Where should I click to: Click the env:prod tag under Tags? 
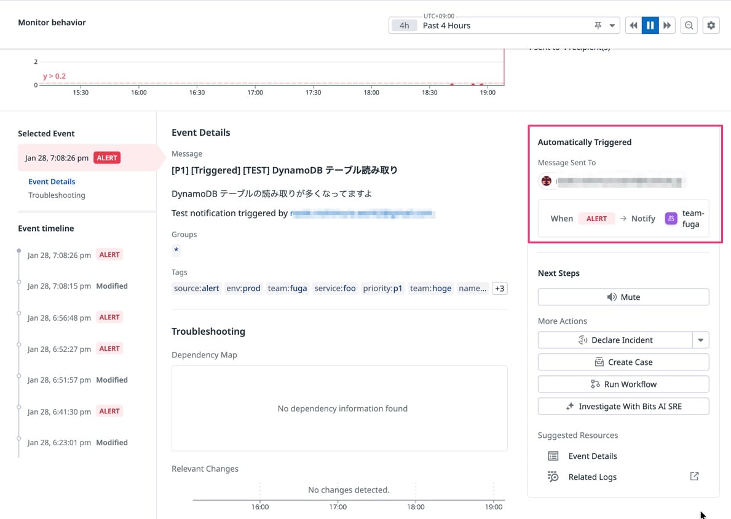pyautogui.click(x=243, y=288)
